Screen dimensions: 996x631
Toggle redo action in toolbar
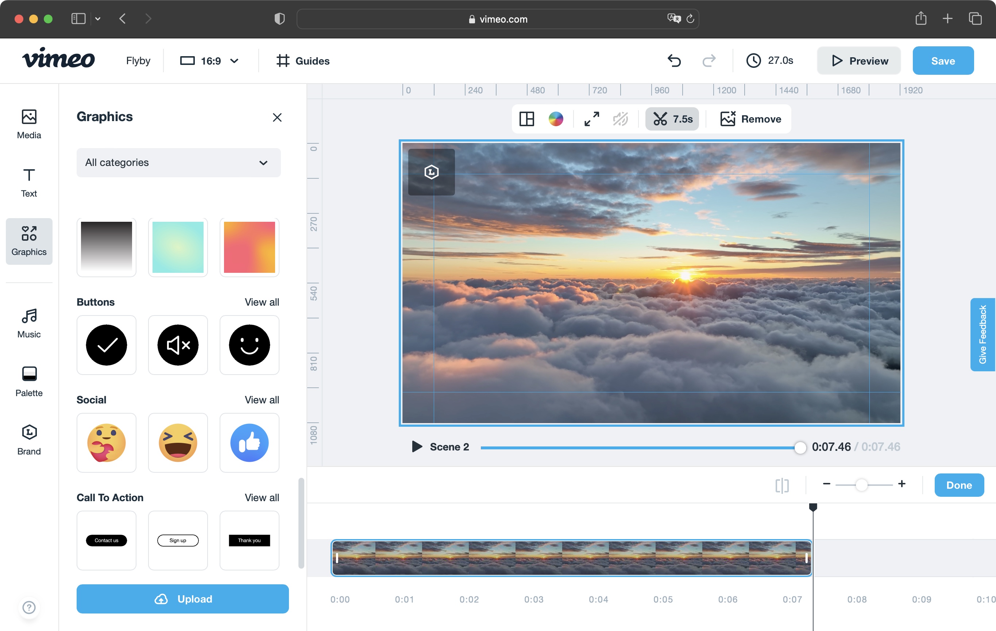point(709,61)
